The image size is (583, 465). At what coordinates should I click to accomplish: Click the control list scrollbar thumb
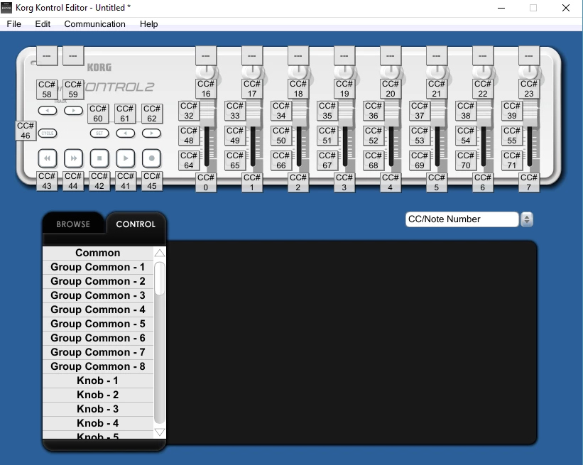point(160,279)
